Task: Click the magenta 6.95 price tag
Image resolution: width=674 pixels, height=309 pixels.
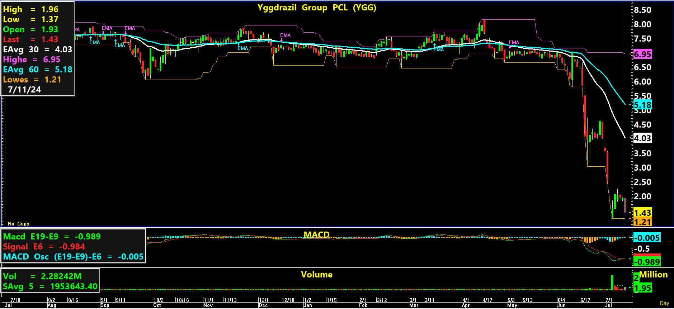Action: (x=642, y=54)
